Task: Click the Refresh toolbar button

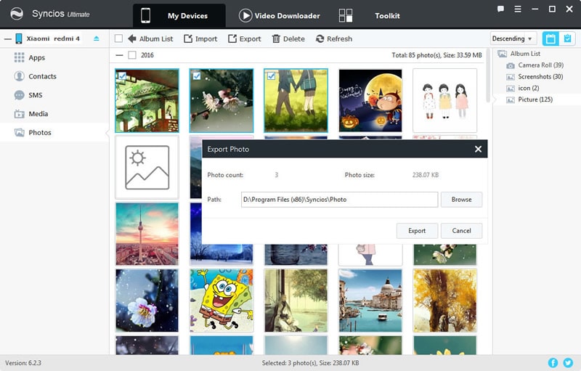Action: tap(334, 38)
